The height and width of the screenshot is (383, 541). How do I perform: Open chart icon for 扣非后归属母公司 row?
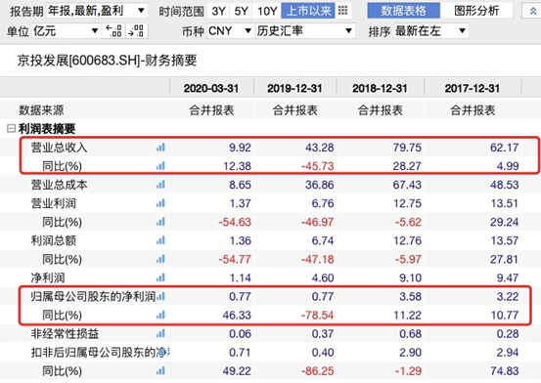click(x=161, y=353)
